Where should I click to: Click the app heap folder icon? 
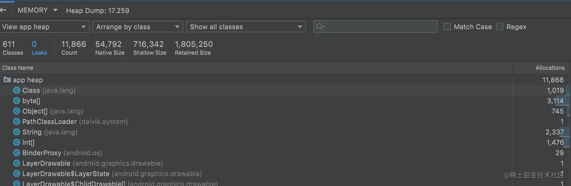click(7, 80)
